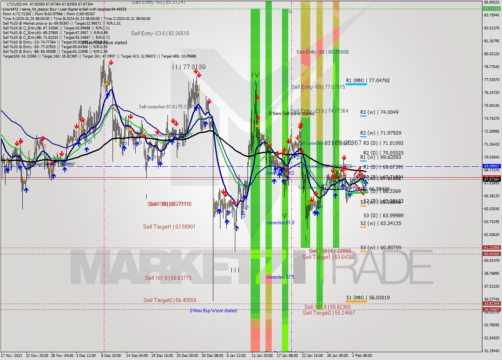Image resolution: width=502 pixels, height=360 pixels.
Task: Select the 'R2 (D) | 70.05525' pivot label
Action: coord(383,153)
